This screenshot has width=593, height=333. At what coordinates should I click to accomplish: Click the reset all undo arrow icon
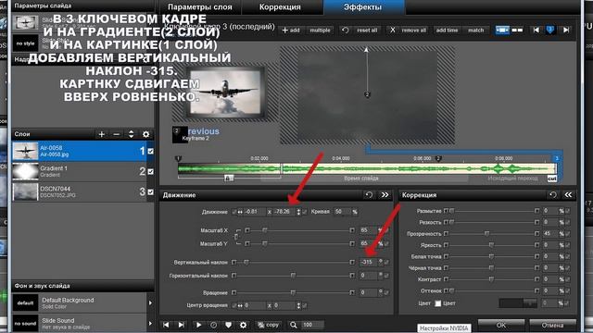pos(345,30)
